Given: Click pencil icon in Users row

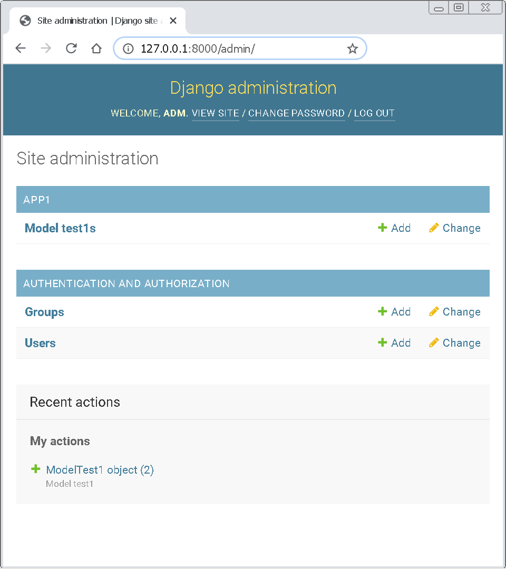Looking at the screenshot, I should pos(434,342).
